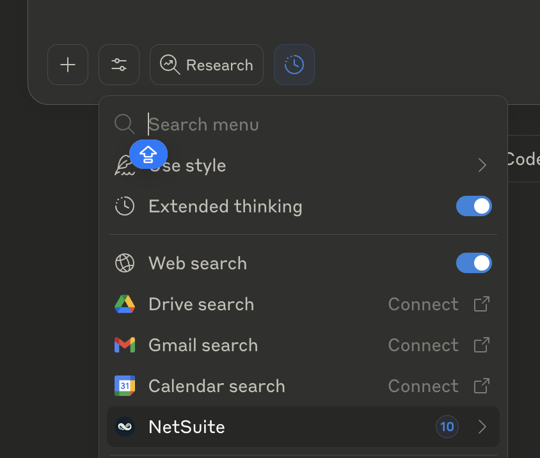Open the tools settings sliders icon

tap(119, 65)
